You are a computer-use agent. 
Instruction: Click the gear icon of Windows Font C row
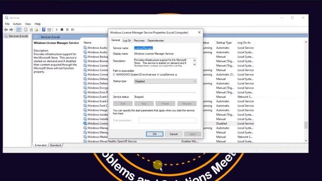[x=85, y=106]
